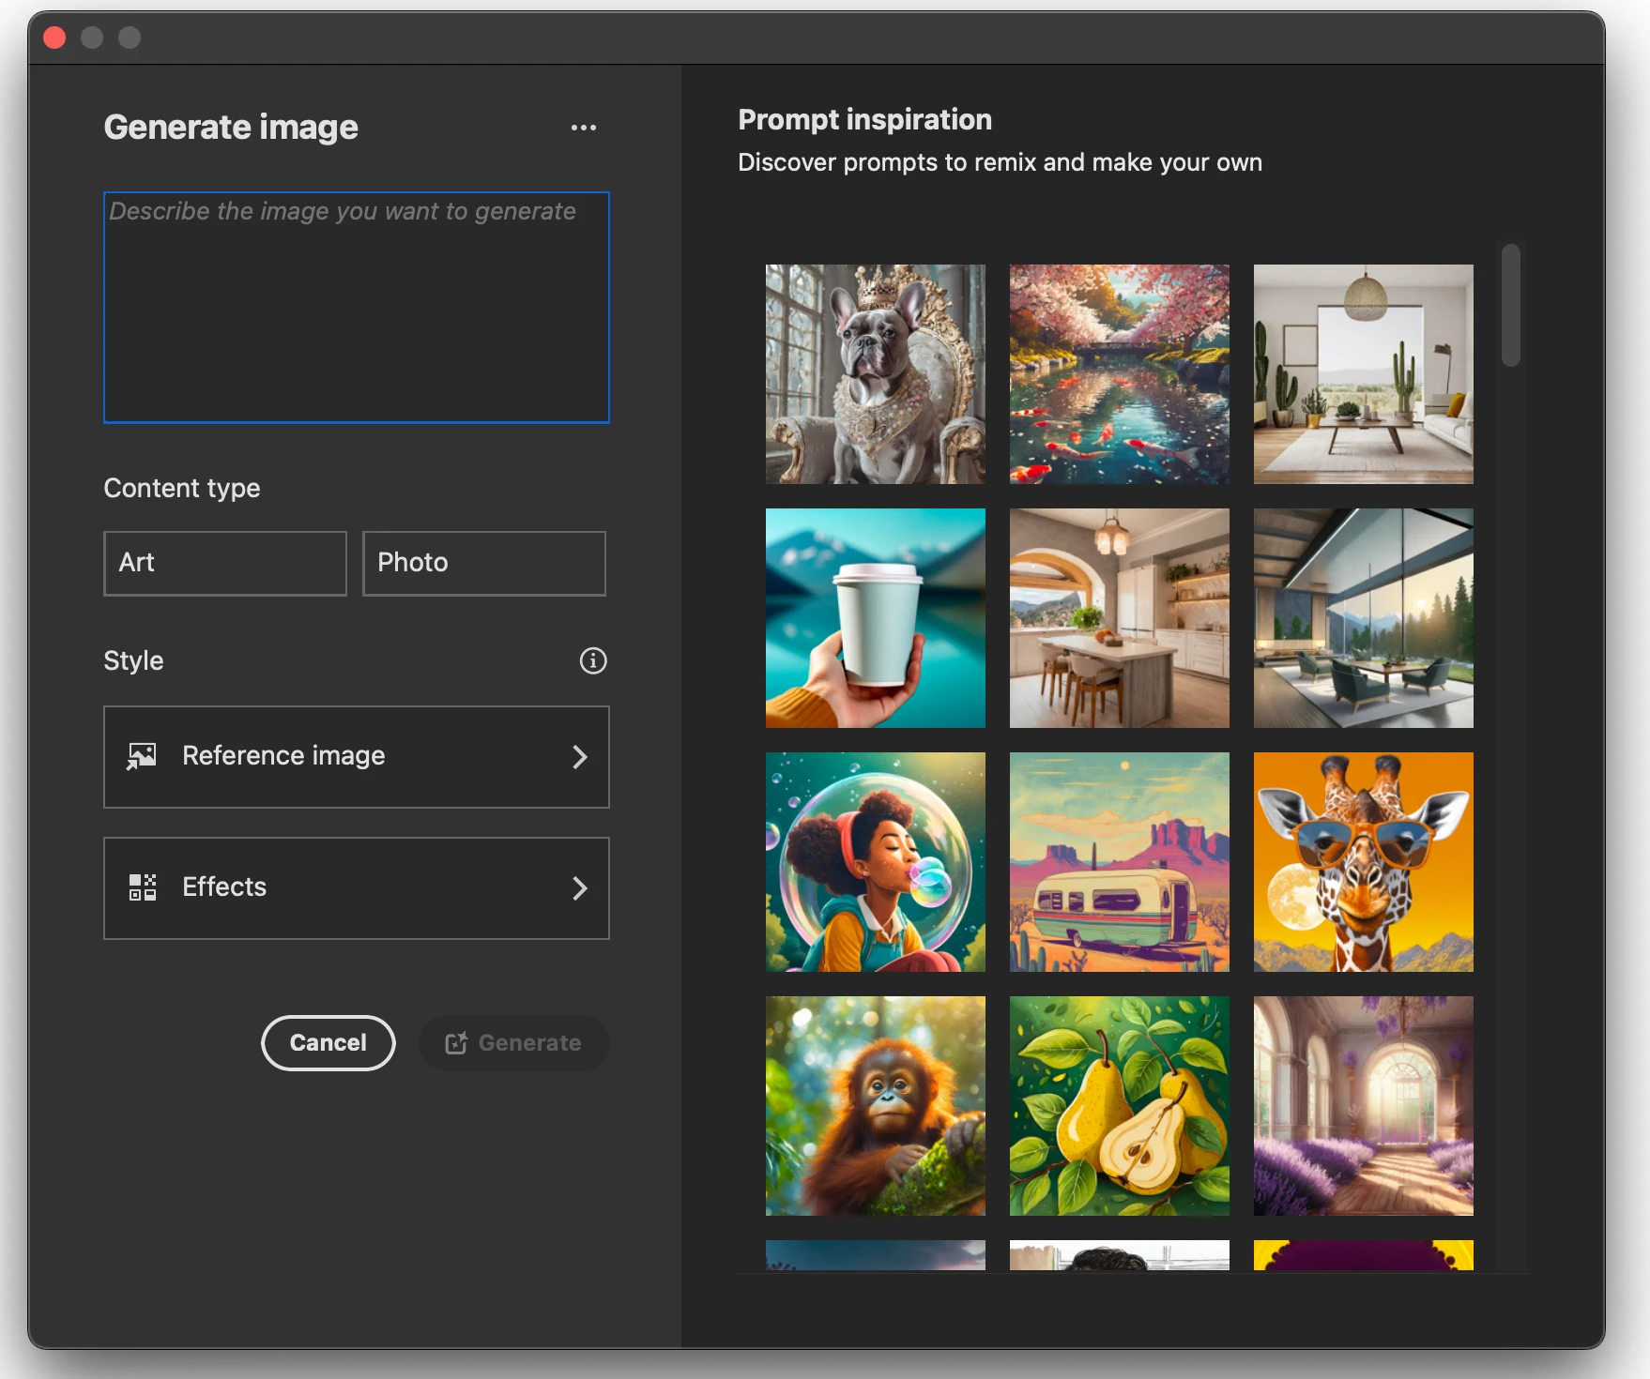Pick the retro camper desert thumbnail
Viewport: 1650px width, 1379px height.
(x=1120, y=862)
